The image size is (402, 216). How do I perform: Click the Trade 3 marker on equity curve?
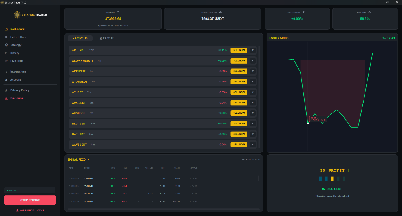tap(308, 123)
